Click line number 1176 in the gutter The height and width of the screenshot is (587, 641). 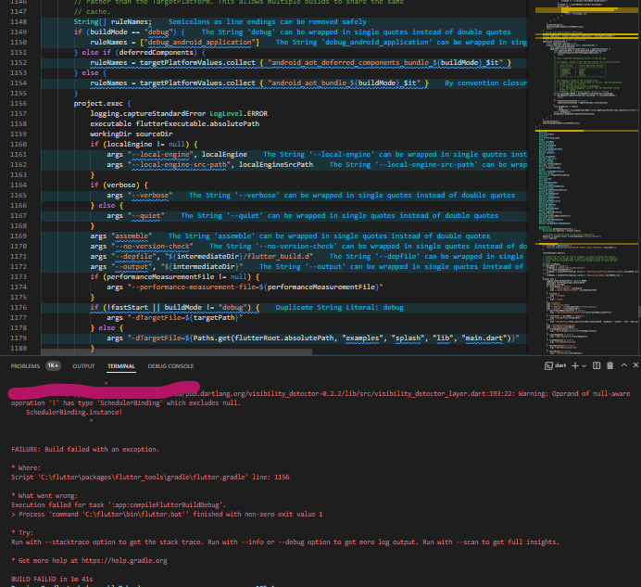point(19,308)
